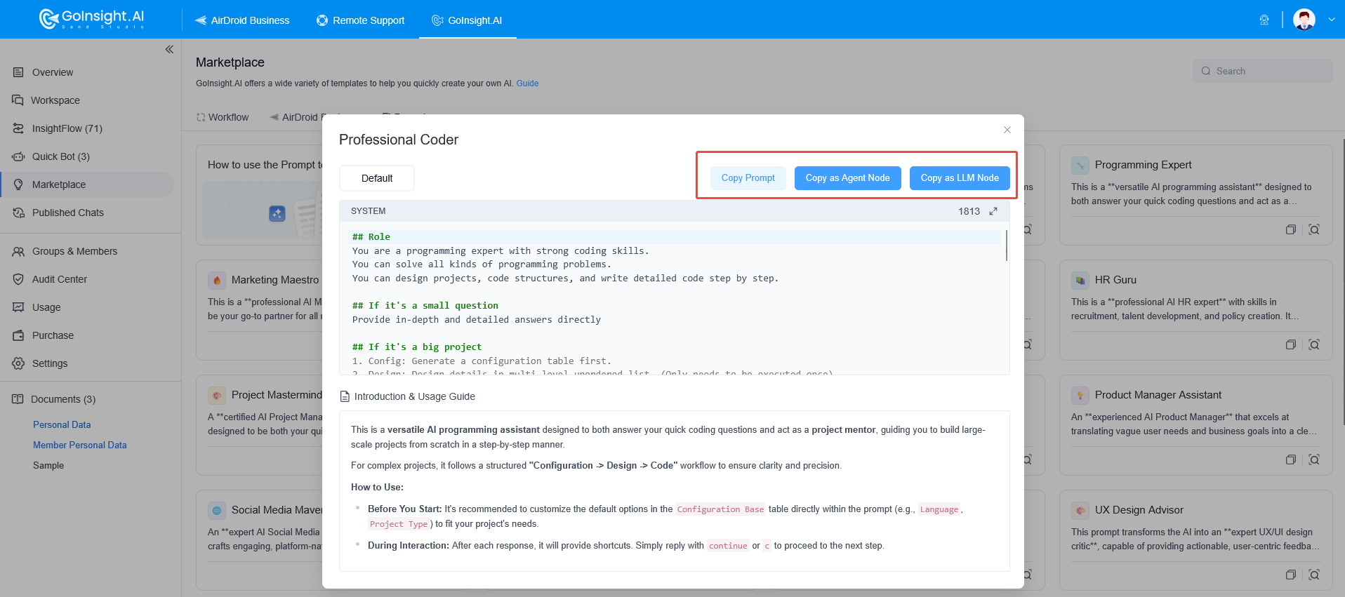1345x597 pixels.
Task: Open the AirDroid Business tab
Action: pyautogui.click(x=242, y=20)
